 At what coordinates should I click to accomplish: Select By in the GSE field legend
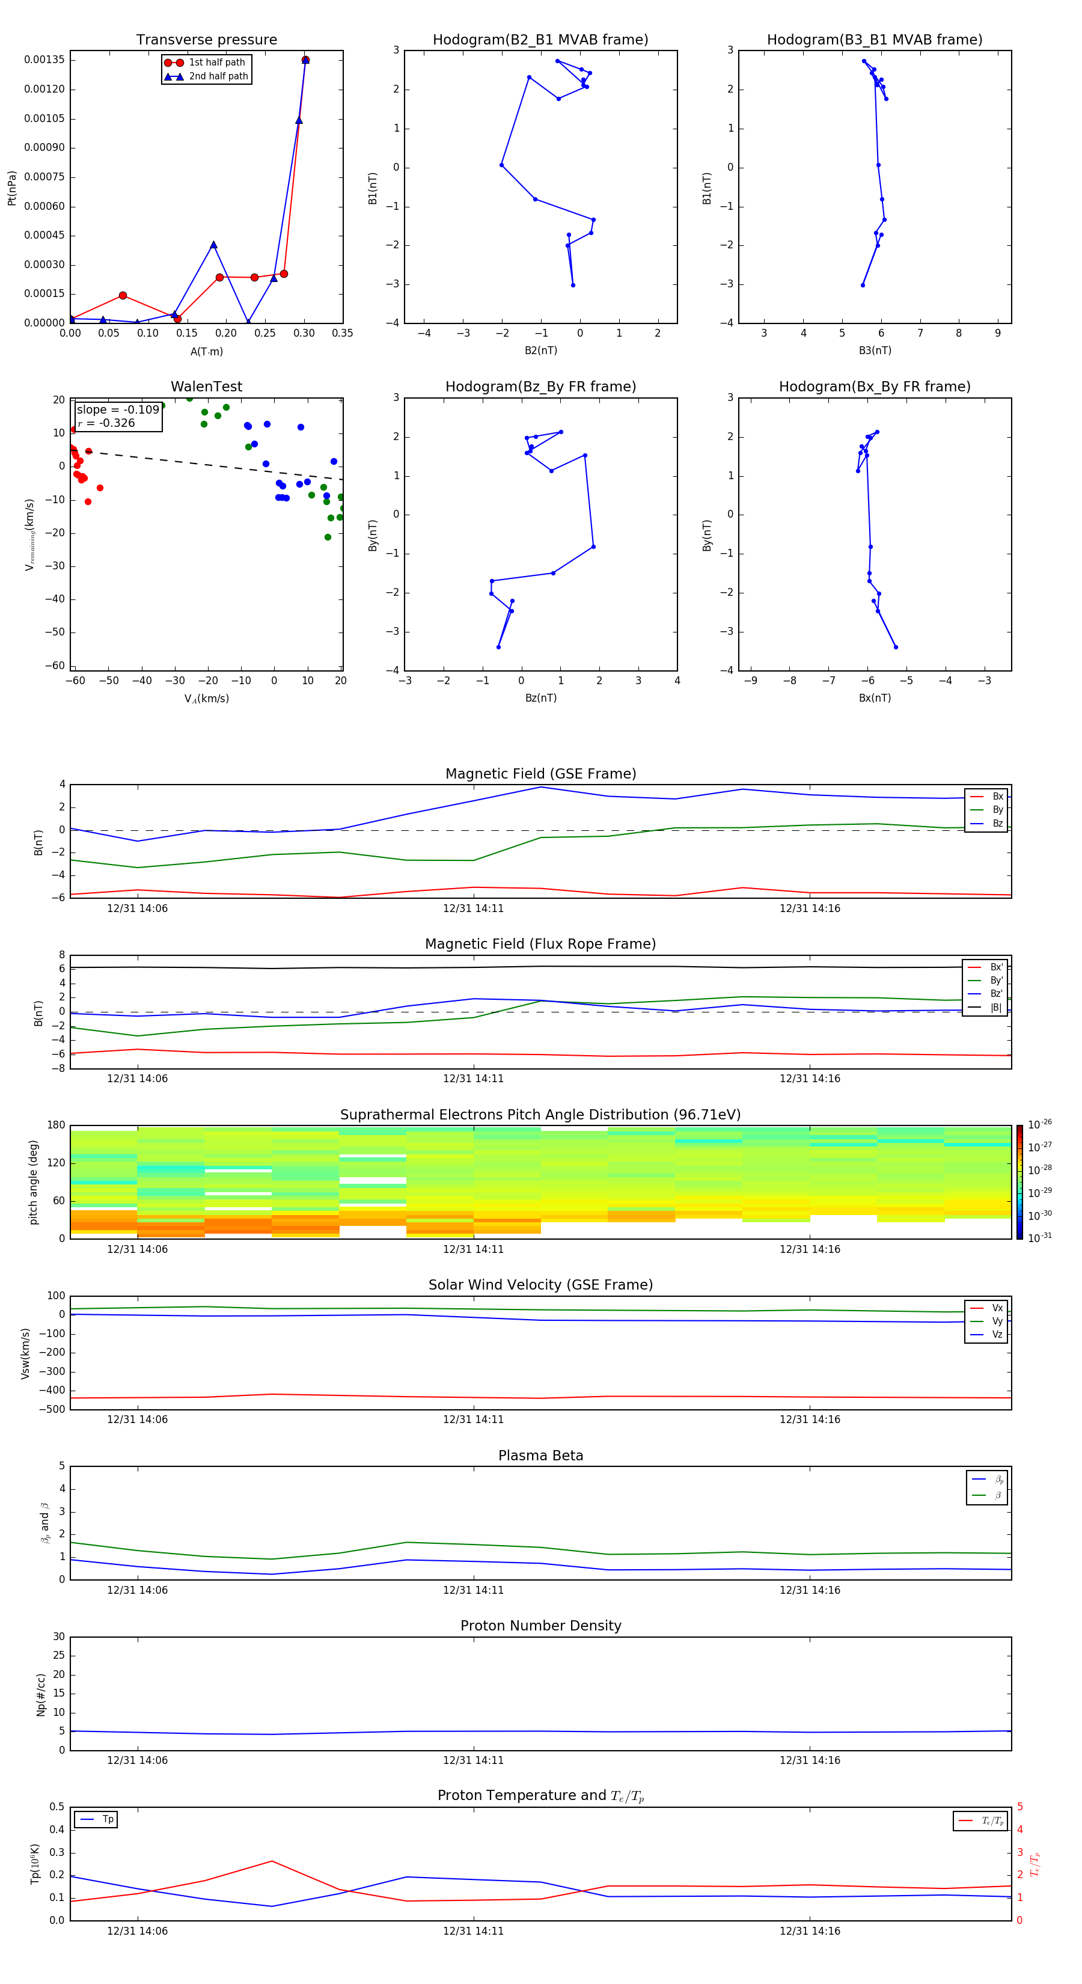986,809
